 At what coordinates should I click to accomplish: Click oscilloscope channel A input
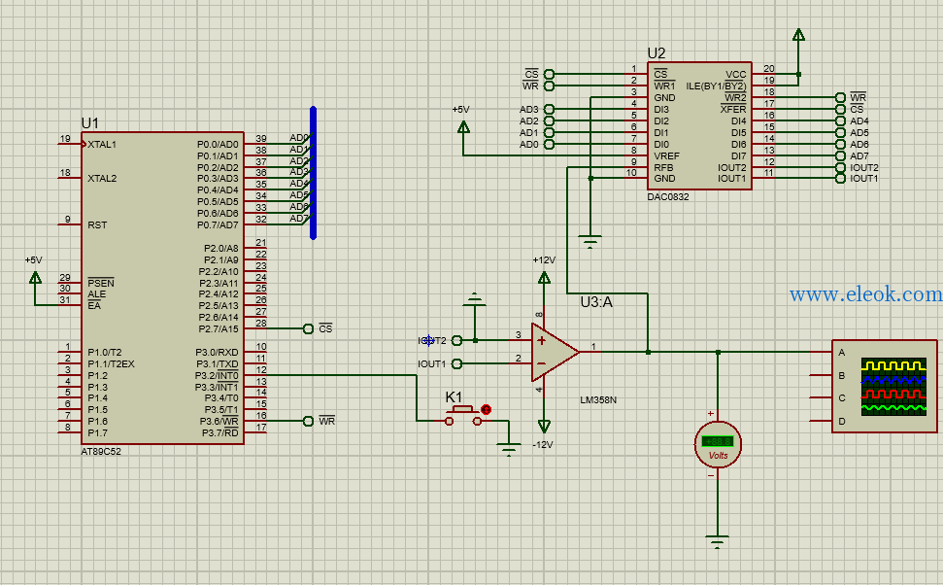(x=821, y=352)
